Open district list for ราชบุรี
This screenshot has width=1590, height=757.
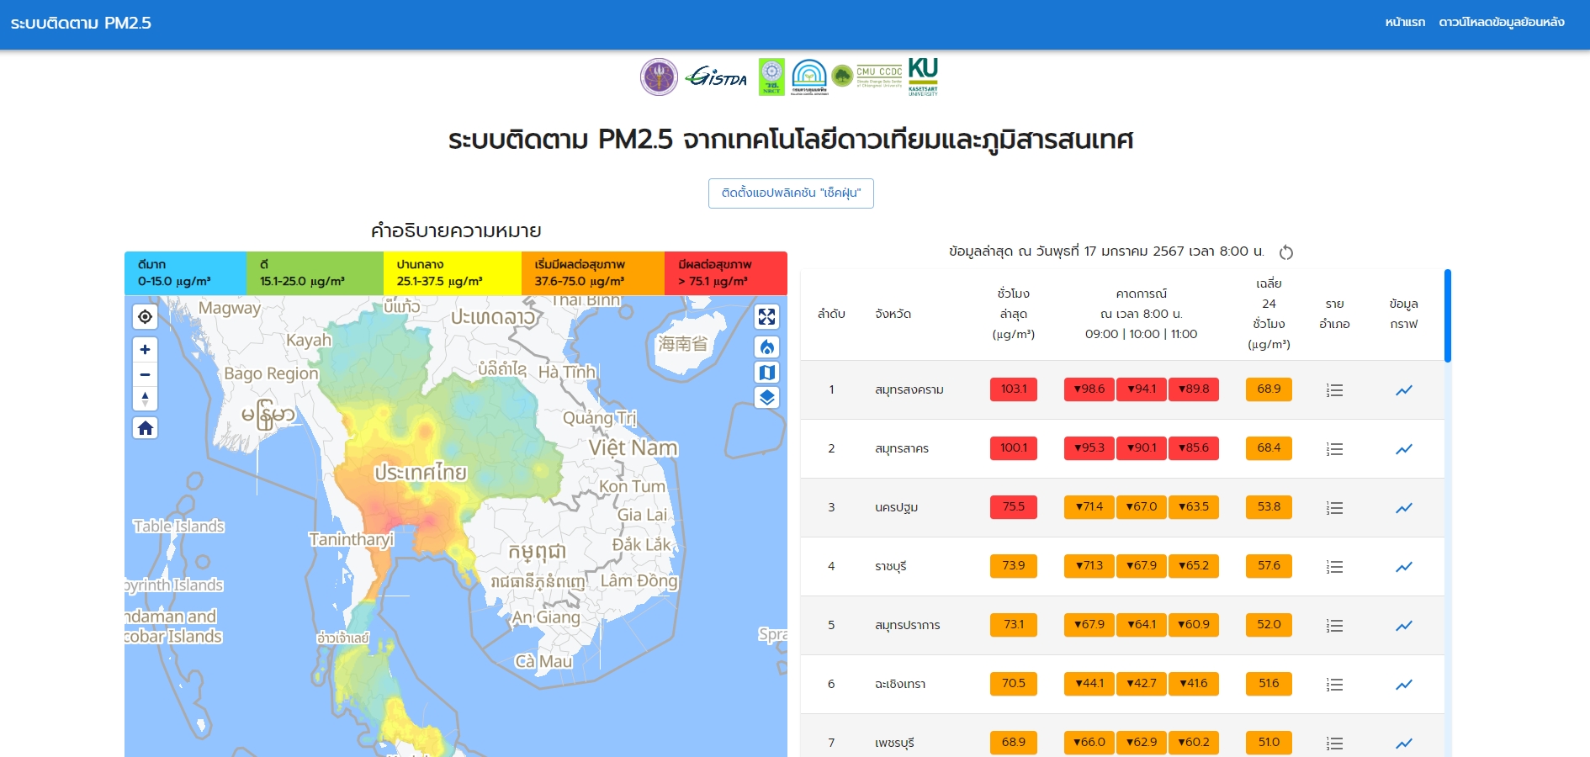click(x=1334, y=567)
